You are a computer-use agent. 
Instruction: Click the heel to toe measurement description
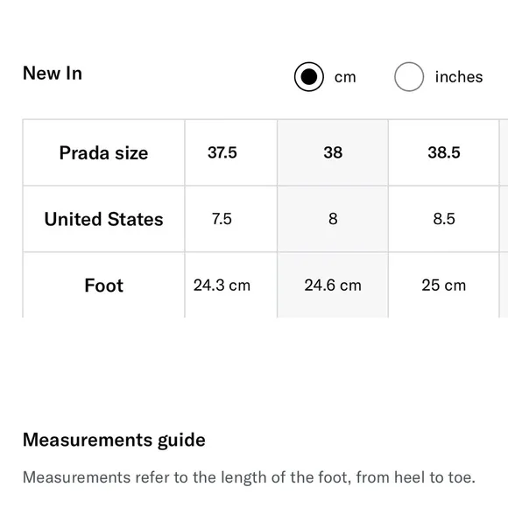click(249, 477)
